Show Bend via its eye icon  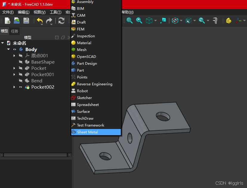coord(21,81)
